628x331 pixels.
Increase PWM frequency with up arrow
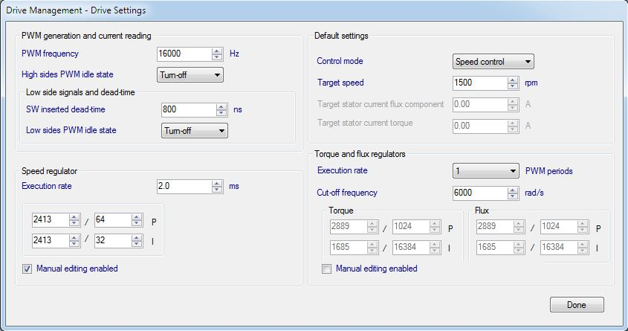tap(217, 51)
